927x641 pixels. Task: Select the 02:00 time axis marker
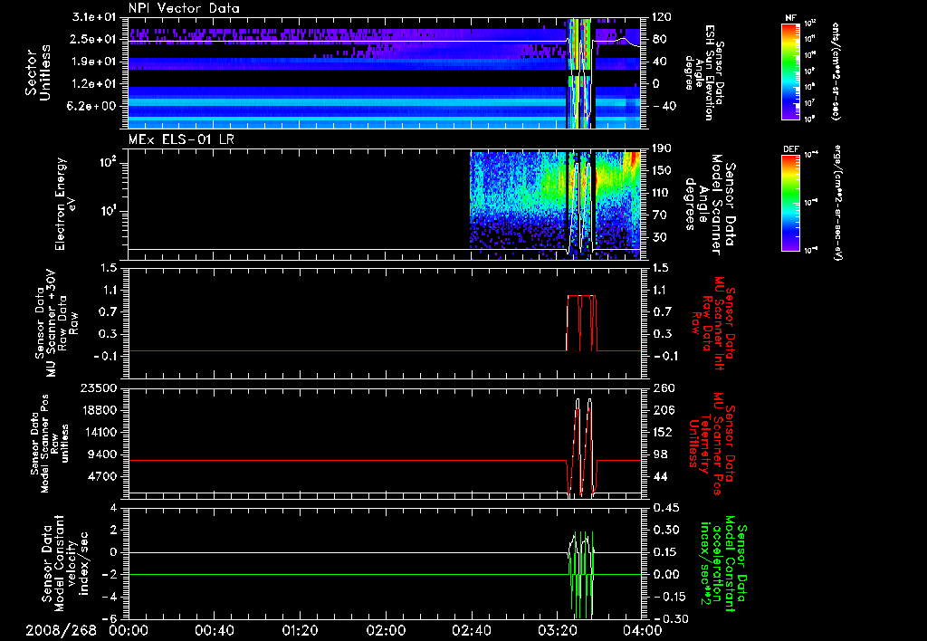pyautogui.click(x=385, y=629)
